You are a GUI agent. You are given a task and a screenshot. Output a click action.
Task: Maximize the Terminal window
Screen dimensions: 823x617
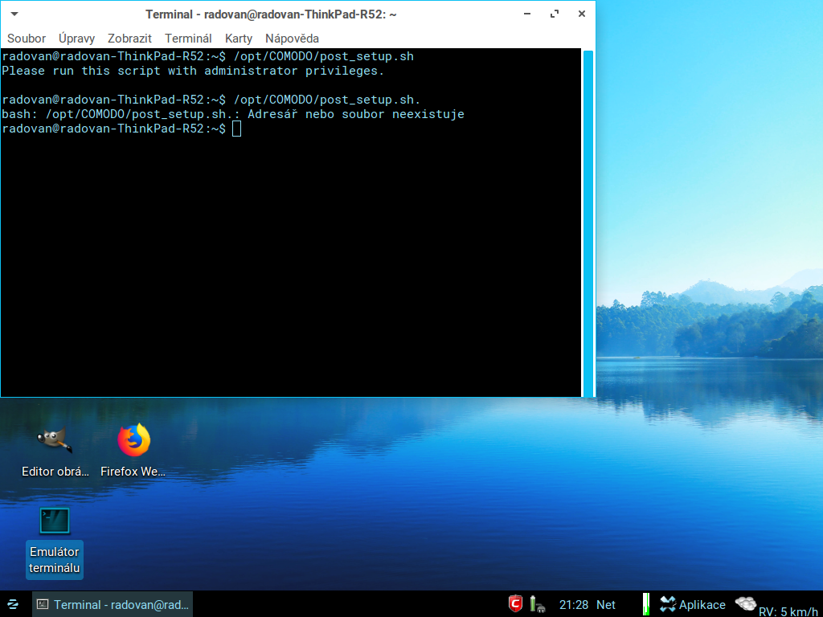(x=554, y=14)
